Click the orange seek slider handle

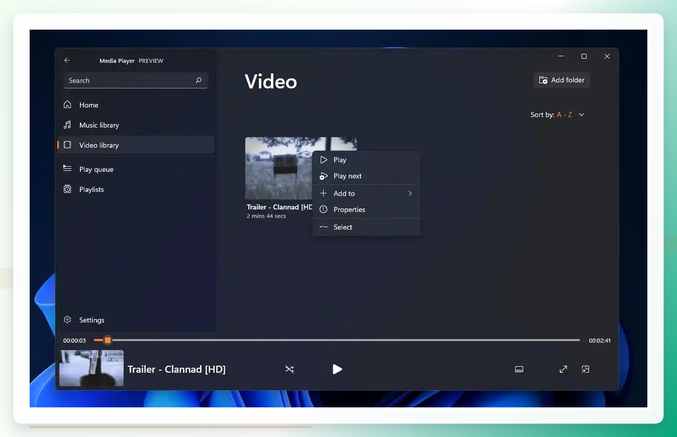[108, 340]
